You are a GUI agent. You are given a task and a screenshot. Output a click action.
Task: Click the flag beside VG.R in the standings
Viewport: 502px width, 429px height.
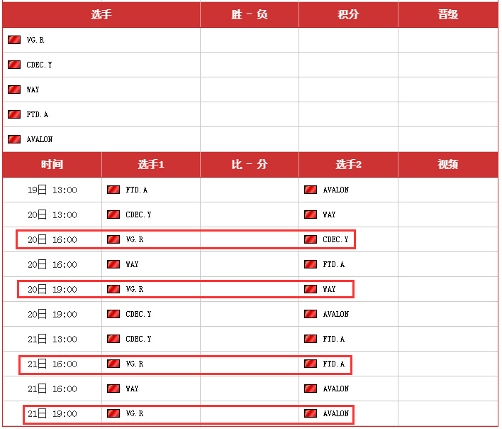[x=13, y=40]
